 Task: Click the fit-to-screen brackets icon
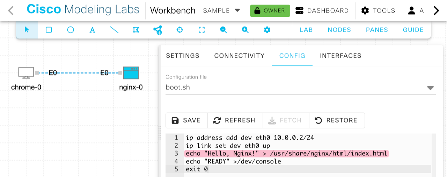pos(201,30)
